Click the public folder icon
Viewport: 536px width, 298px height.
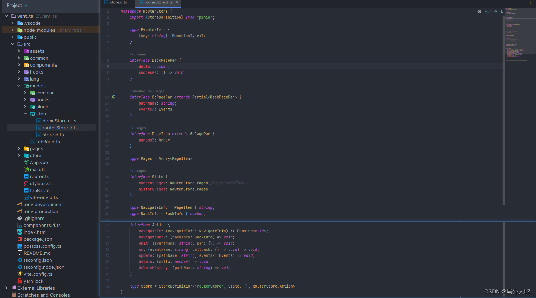pyautogui.click(x=20, y=37)
